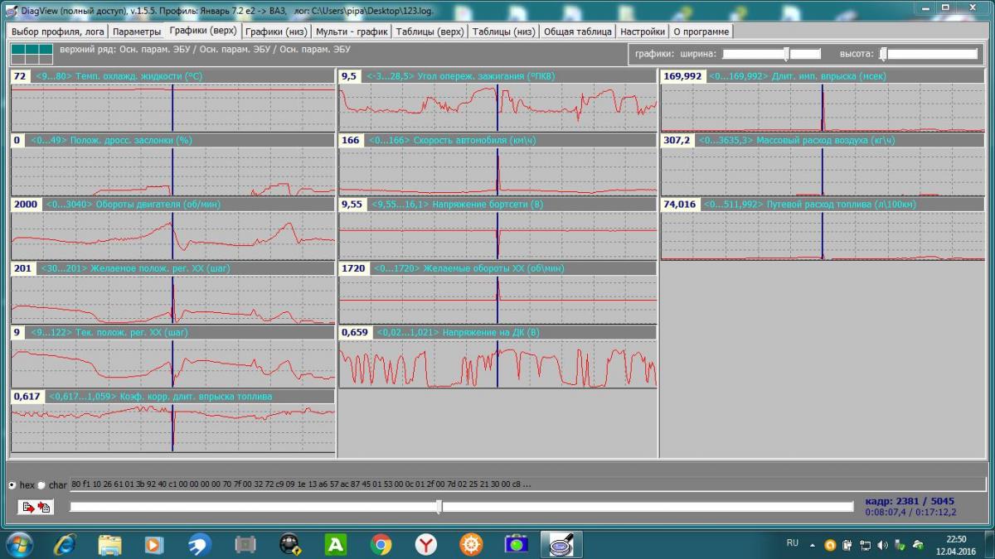995x559 pixels.
Task: Open the green A application in taskbar
Action: pyautogui.click(x=336, y=544)
